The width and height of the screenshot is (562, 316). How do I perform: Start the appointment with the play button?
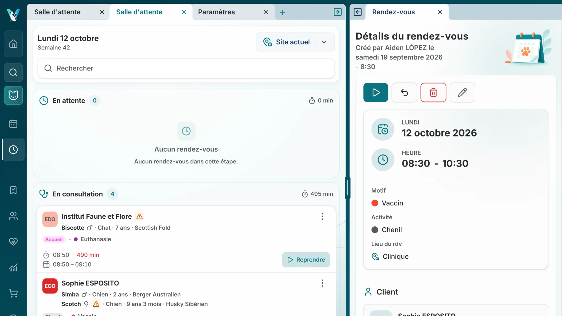point(376,93)
